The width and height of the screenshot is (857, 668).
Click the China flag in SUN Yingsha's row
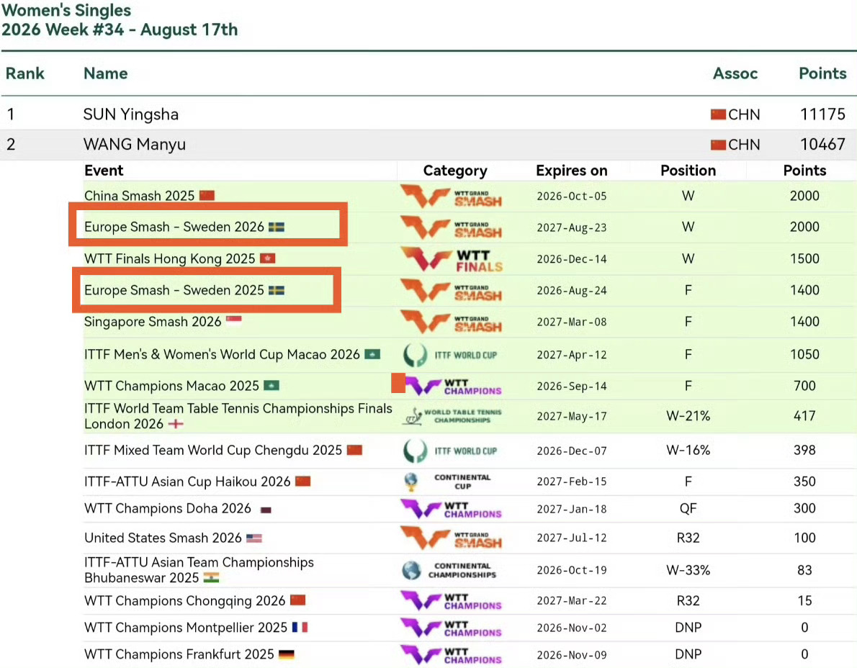pos(718,114)
